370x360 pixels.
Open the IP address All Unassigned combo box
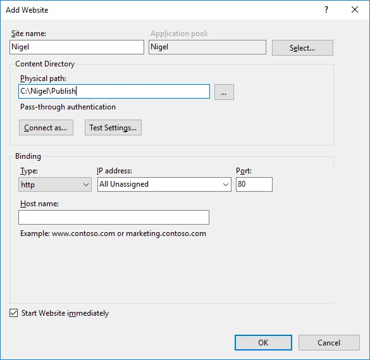[164, 184]
